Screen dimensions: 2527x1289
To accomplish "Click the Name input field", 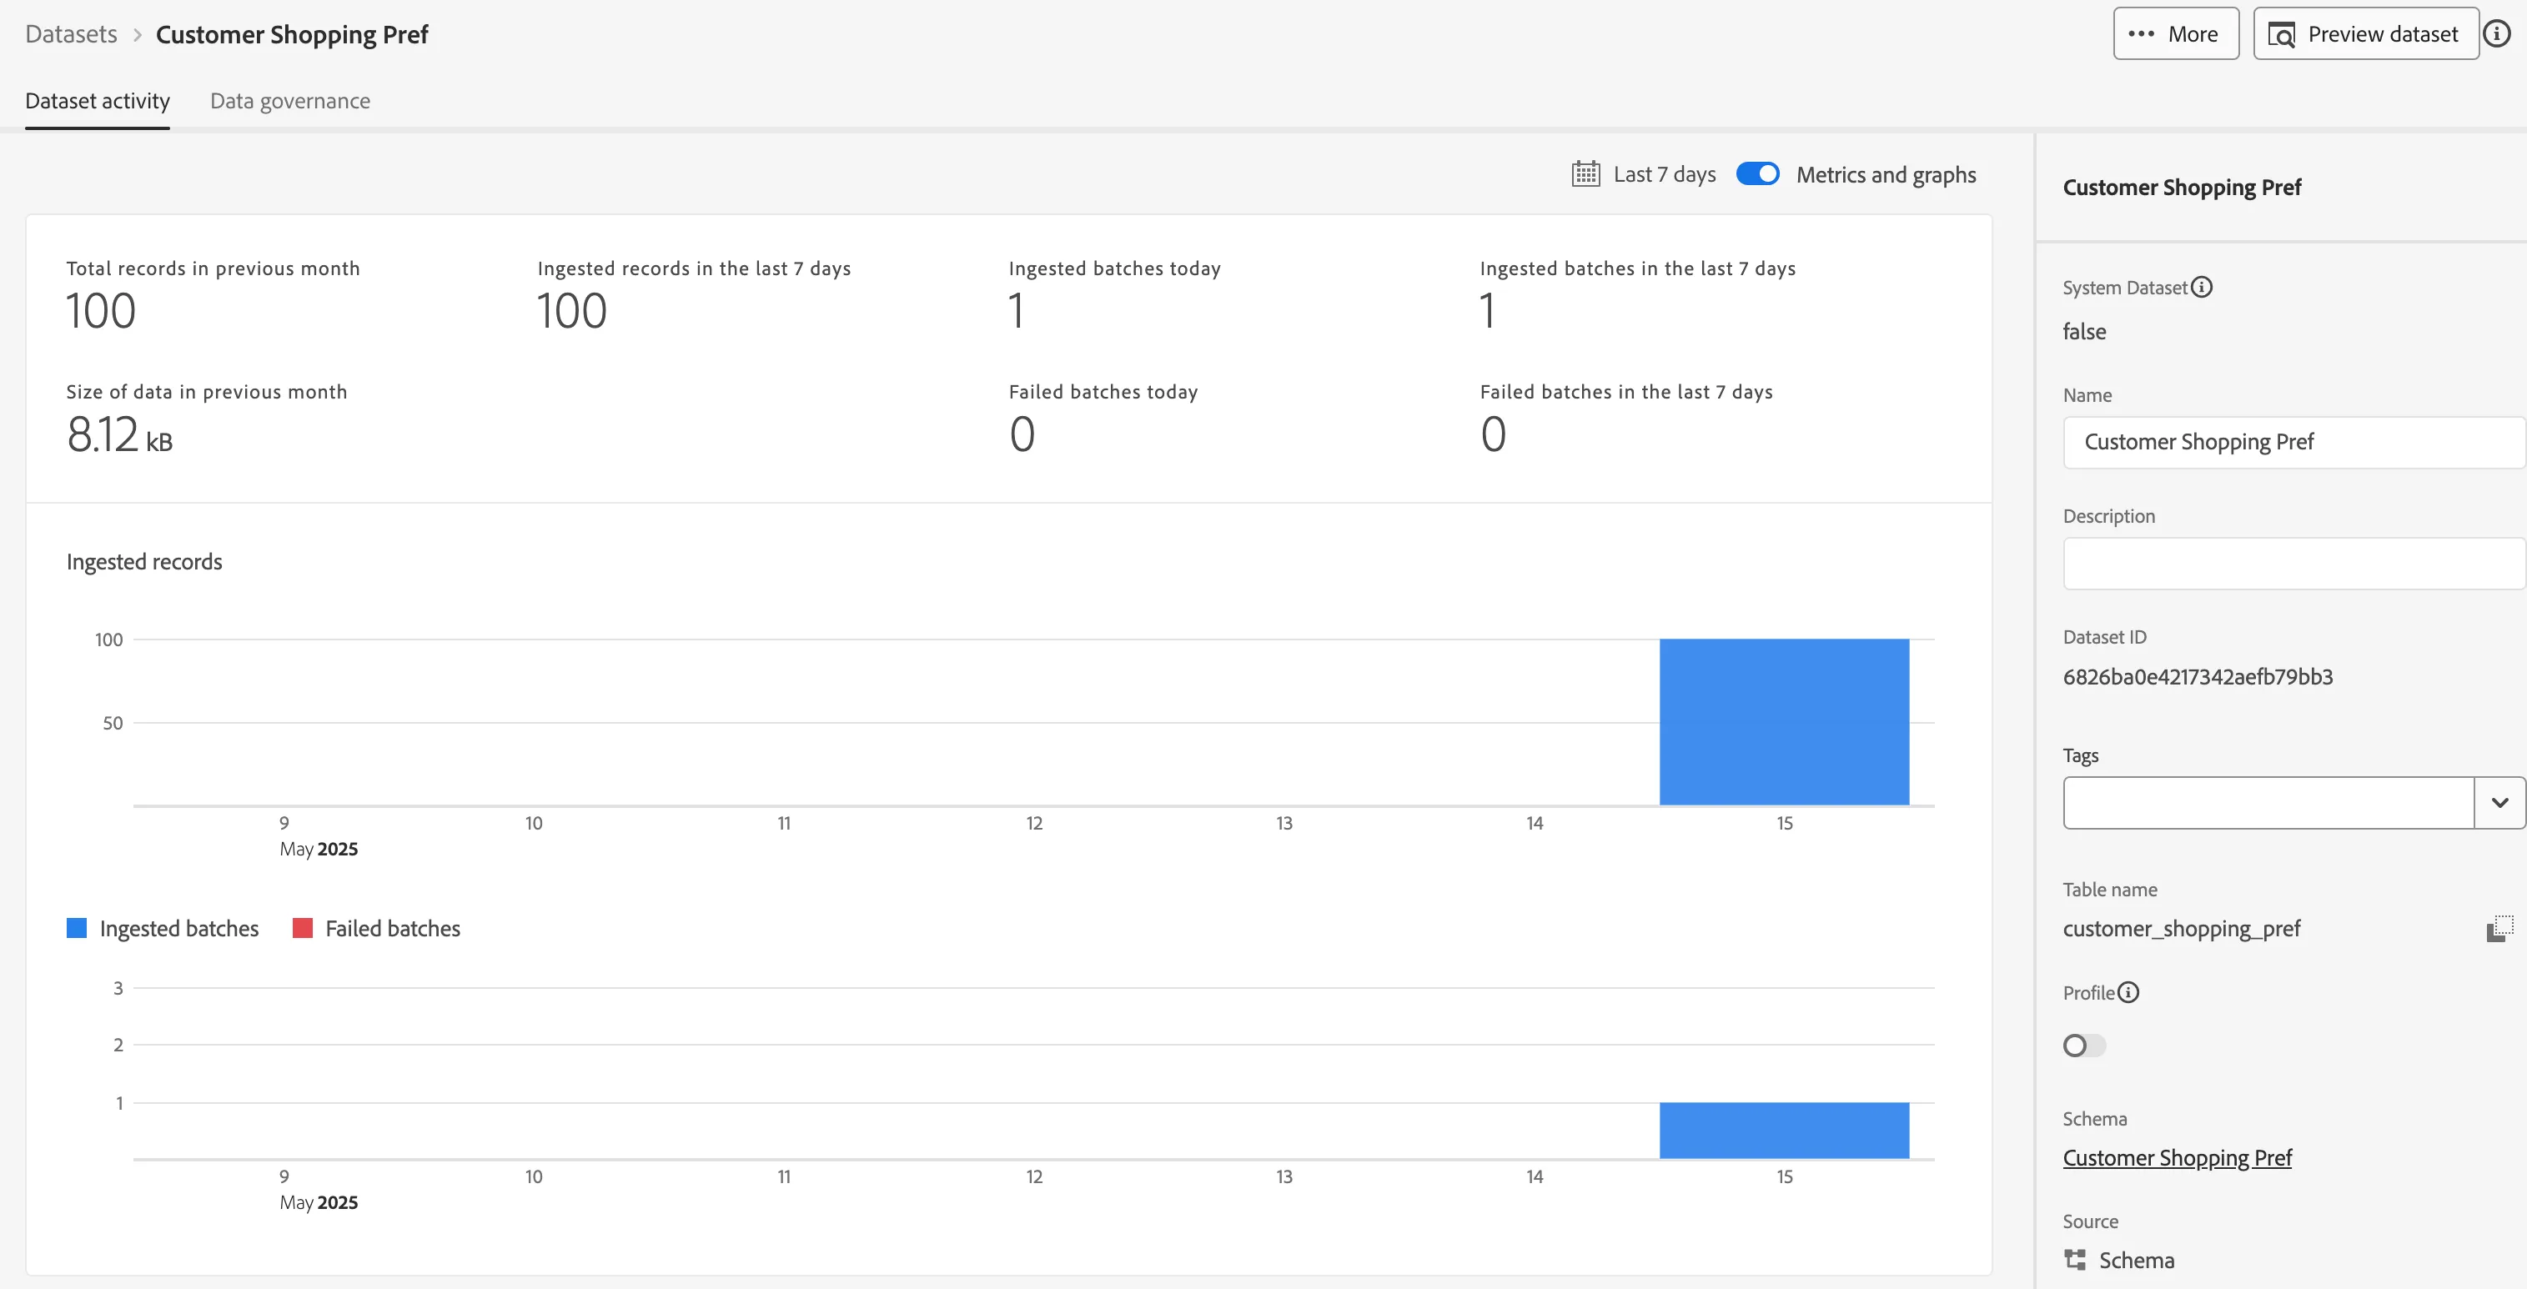I will (2293, 441).
